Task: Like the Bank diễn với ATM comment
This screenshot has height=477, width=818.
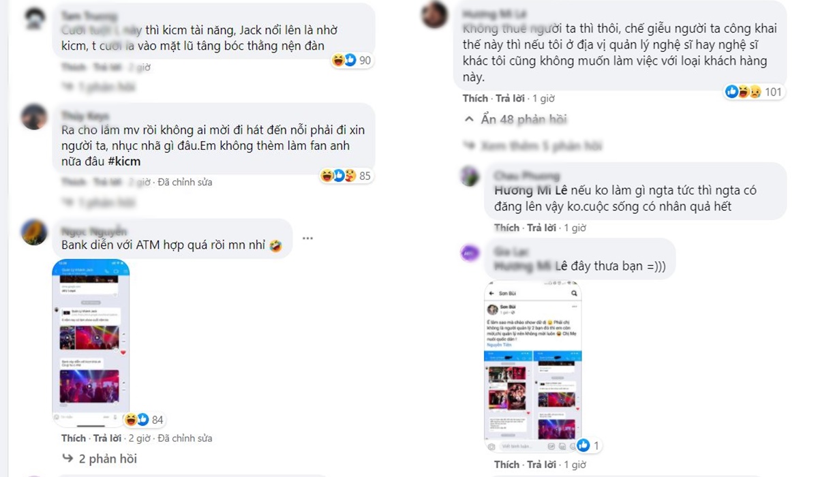Action: pos(74,438)
